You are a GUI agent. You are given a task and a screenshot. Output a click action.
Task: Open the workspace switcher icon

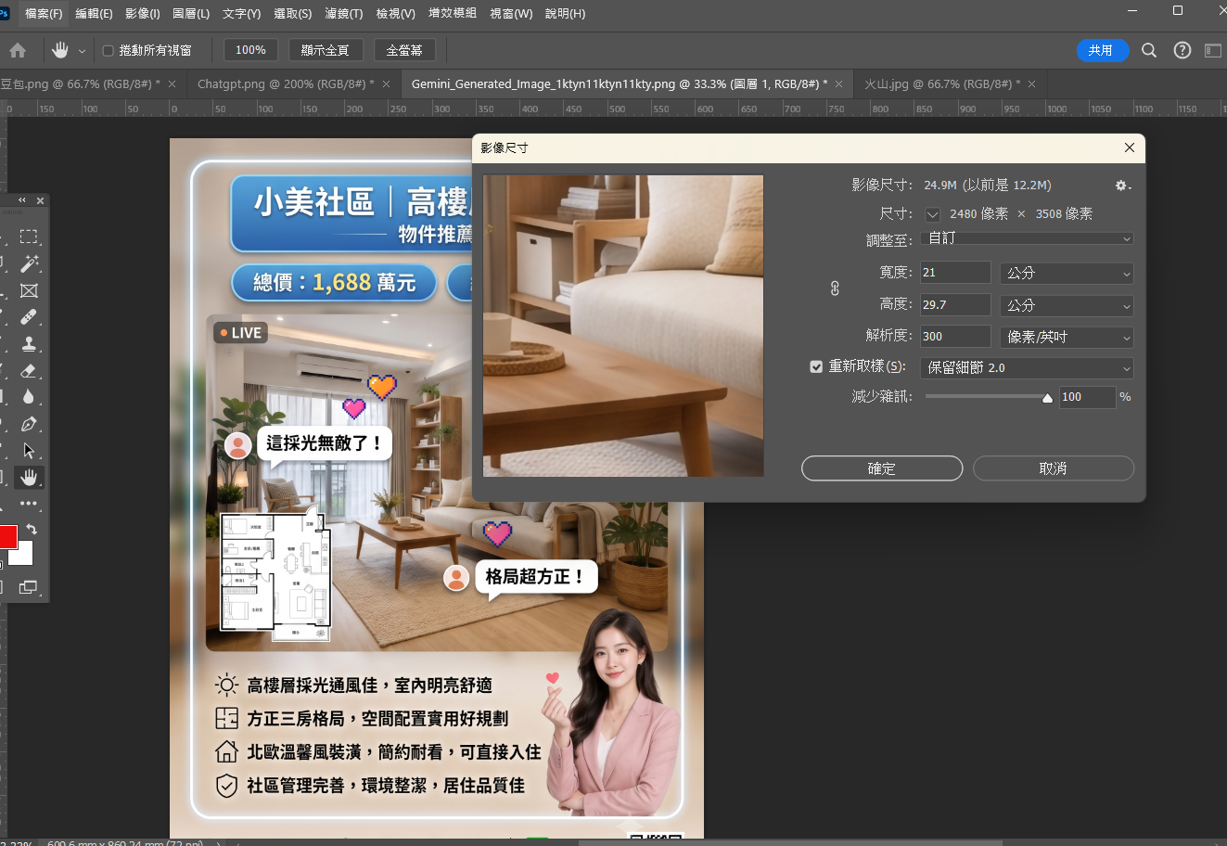click(1213, 50)
